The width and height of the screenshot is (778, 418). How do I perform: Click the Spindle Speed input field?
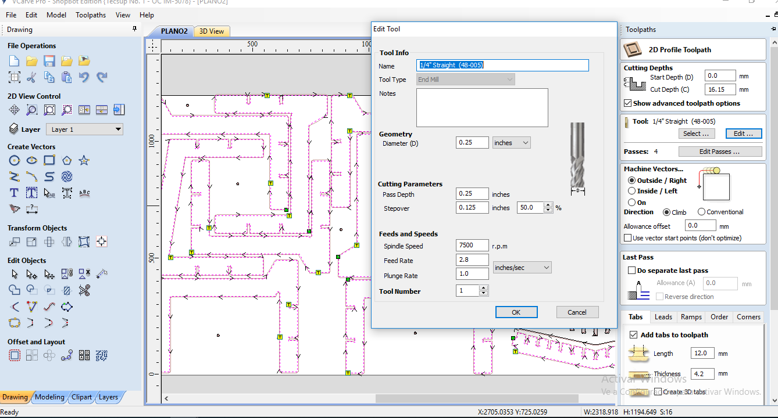pyautogui.click(x=472, y=246)
